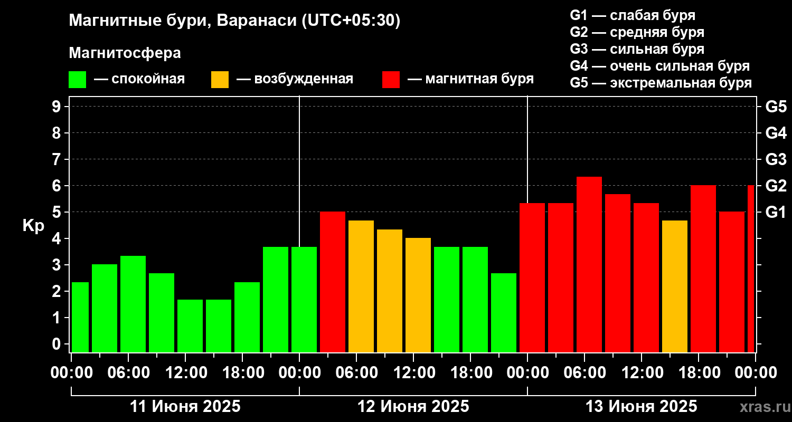
Task: Click the green bar starting 06:00 on 11 Июня
Action: tap(133, 304)
